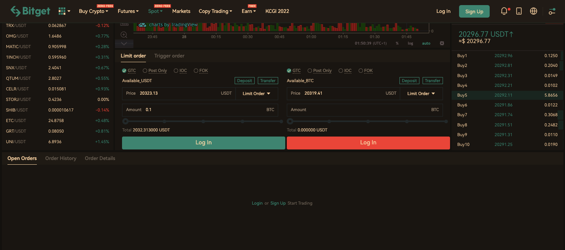Toggle the chart auto scale
The width and height of the screenshot is (565, 250).
click(x=426, y=43)
